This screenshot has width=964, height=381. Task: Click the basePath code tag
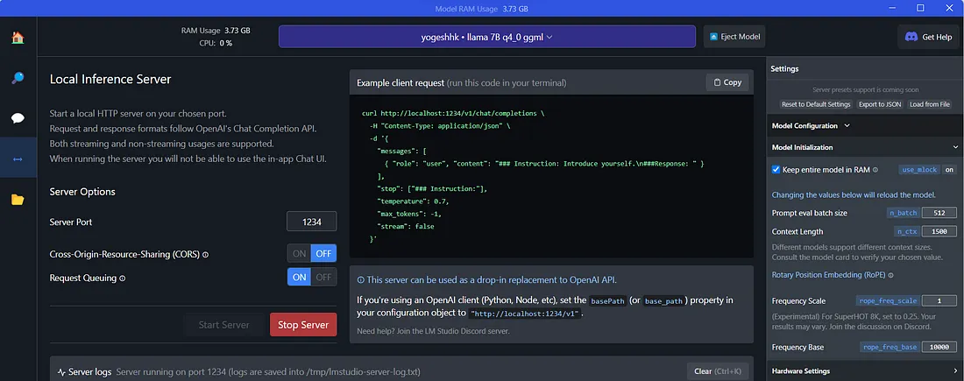click(607, 300)
